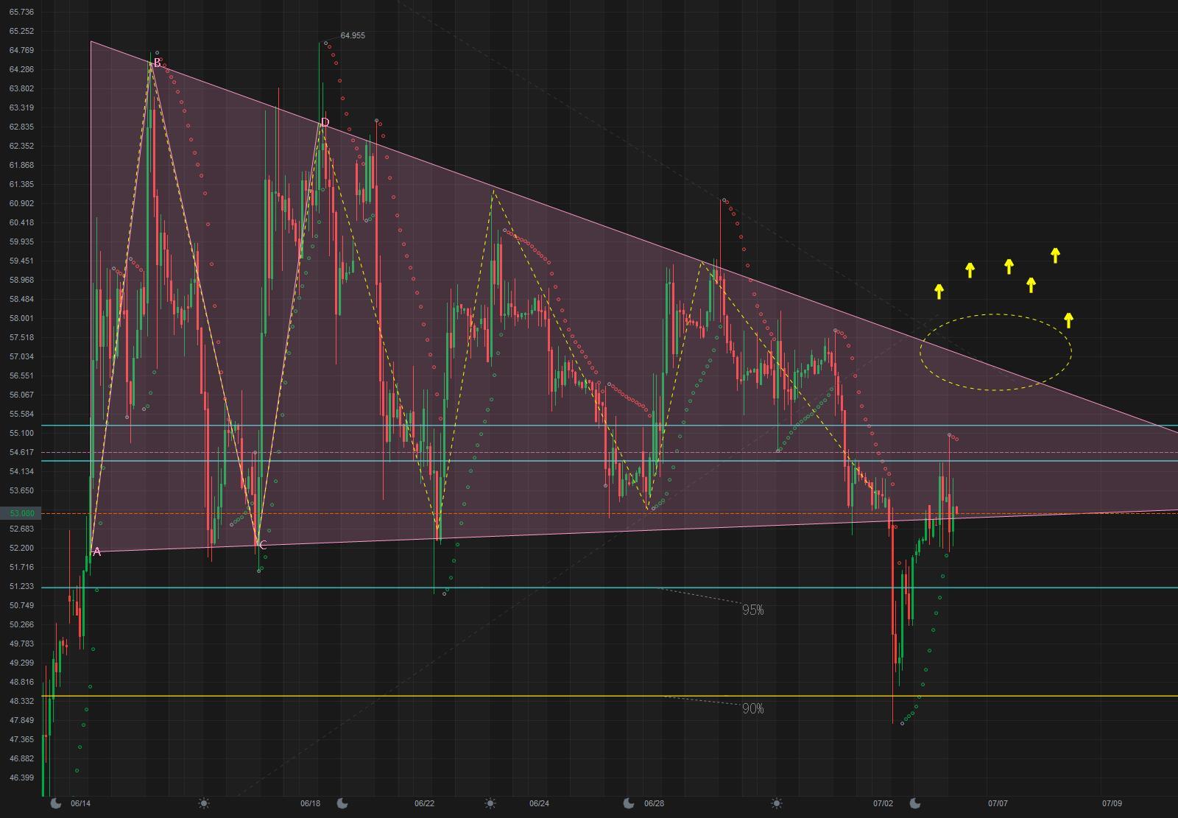Click the 06/24 date on the time axis
This screenshot has height=818, width=1178.
coord(539,803)
